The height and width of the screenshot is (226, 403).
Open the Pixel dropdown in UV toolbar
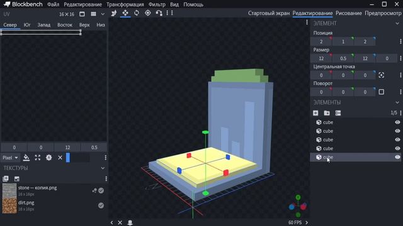tap(10, 158)
